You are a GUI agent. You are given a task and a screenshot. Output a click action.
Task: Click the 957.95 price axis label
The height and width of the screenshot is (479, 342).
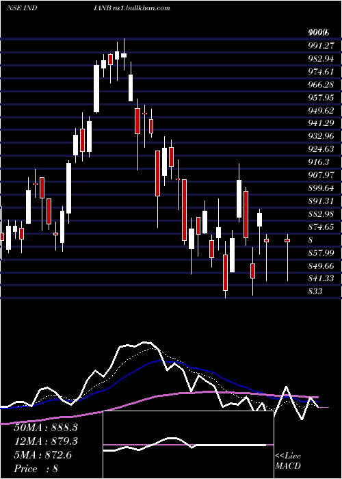tap(321, 97)
